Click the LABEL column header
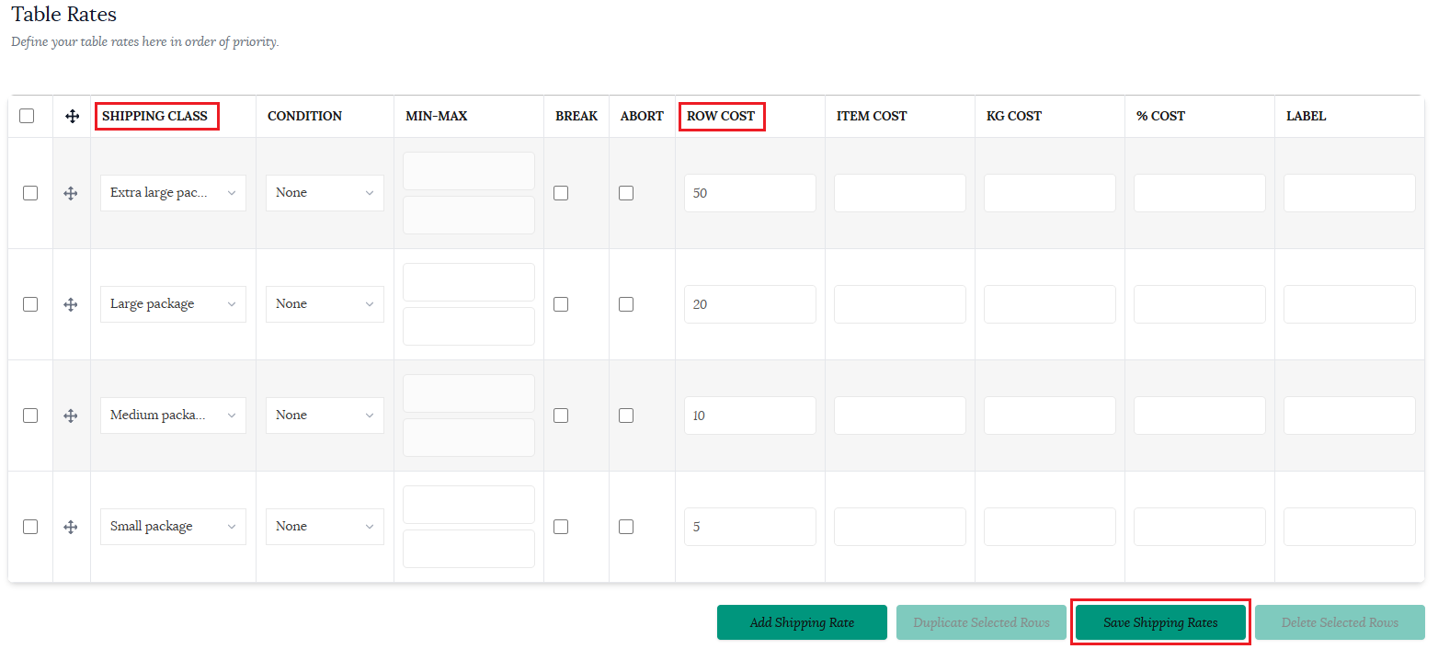1438x649 pixels. pyautogui.click(x=1307, y=116)
